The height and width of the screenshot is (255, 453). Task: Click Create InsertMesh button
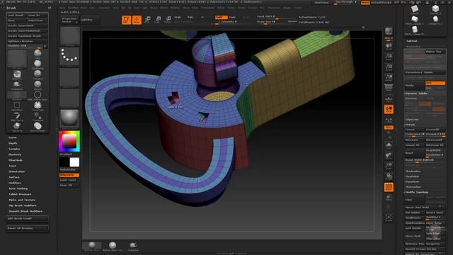click(27, 25)
